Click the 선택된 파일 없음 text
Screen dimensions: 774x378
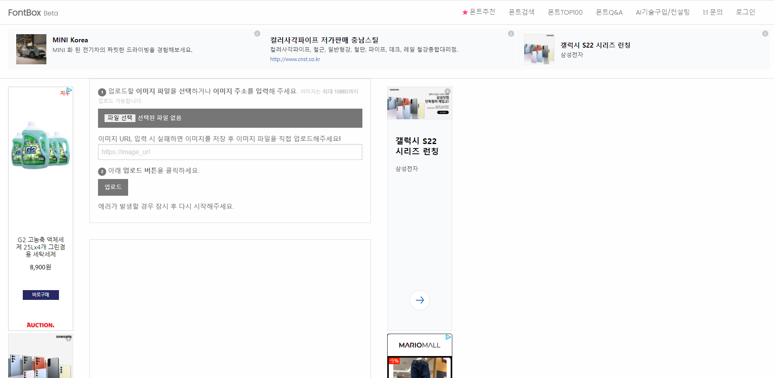(159, 118)
